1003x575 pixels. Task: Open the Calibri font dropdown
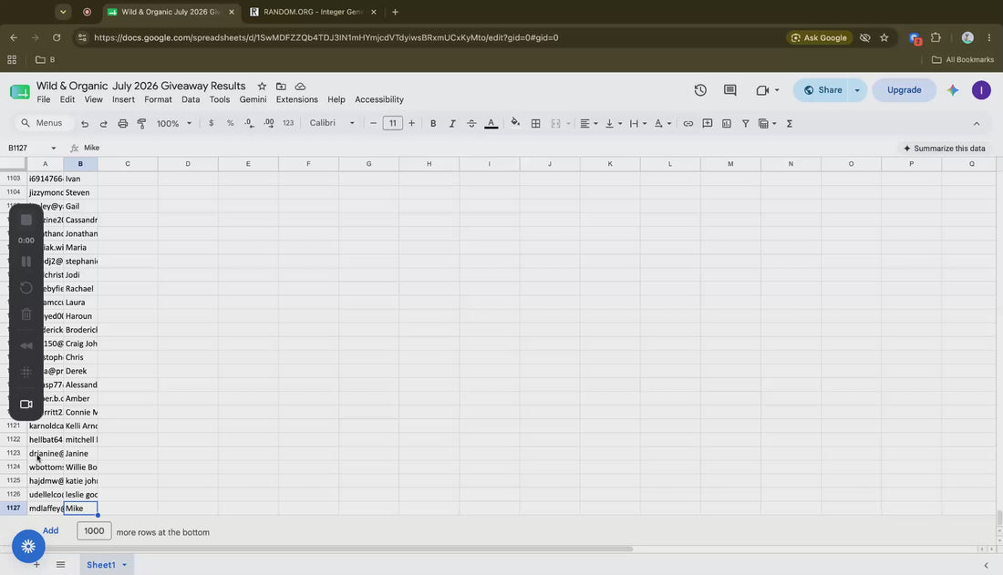point(332,123)
